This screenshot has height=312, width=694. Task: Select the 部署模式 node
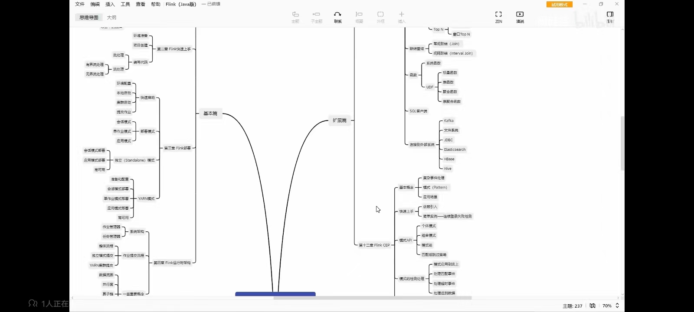tap(147, 131)
